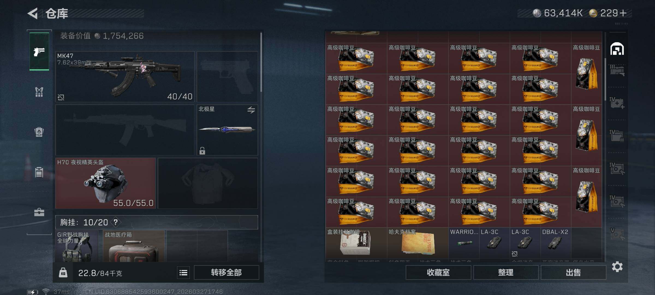The width and height of the screenshot is (655, 295).
Task: Go back using the arrow beside 仓库
Action: tap(32, 13)
